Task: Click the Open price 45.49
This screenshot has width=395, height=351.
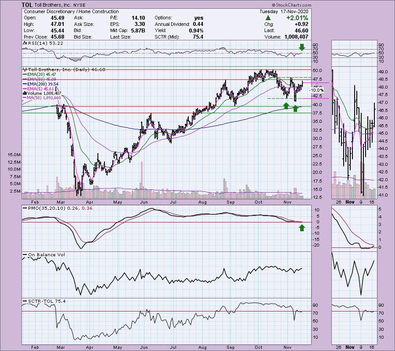Action: coord(57,18)
